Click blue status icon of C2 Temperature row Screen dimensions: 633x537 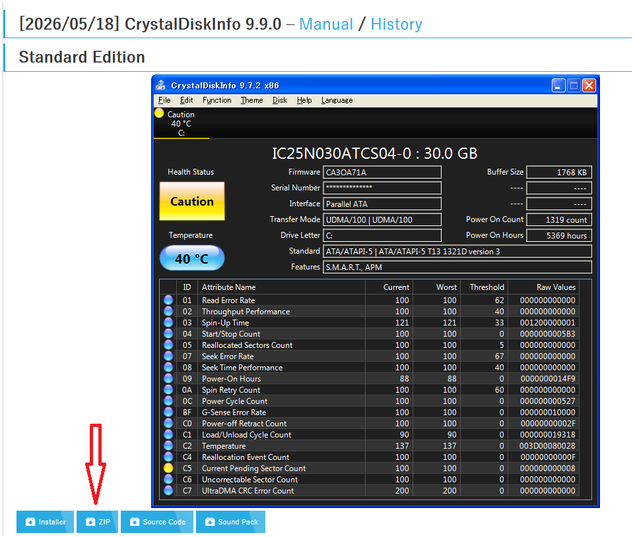click(168, 446)
